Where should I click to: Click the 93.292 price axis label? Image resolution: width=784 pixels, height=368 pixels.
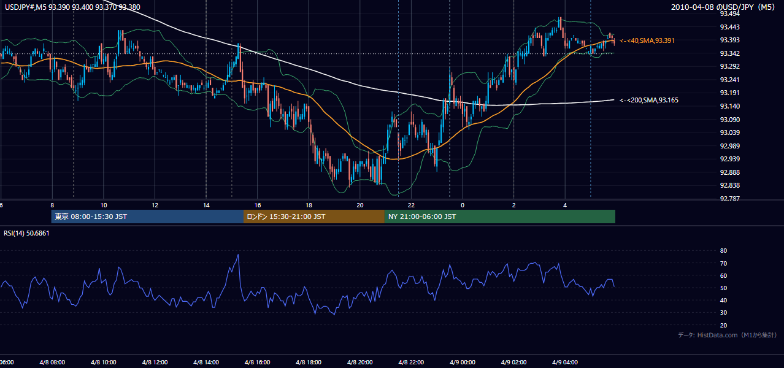tap(729, 66)
